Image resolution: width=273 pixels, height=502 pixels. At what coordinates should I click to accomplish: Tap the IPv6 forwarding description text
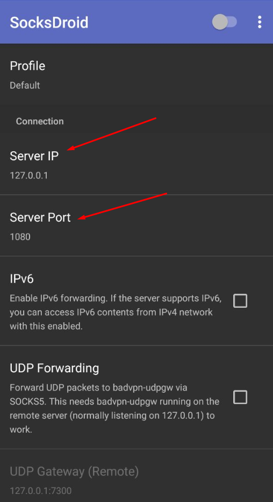point(116,312)
